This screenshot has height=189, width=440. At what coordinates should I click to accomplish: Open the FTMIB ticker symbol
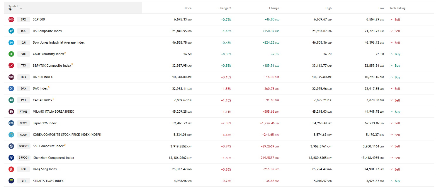click(x=23, y=112)
